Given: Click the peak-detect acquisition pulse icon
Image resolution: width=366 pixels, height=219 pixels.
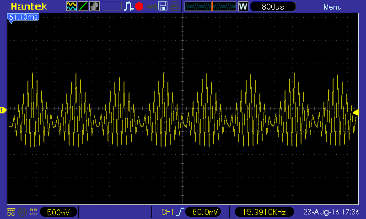Looking at the screenshot, I should click(x=129, y=6).
